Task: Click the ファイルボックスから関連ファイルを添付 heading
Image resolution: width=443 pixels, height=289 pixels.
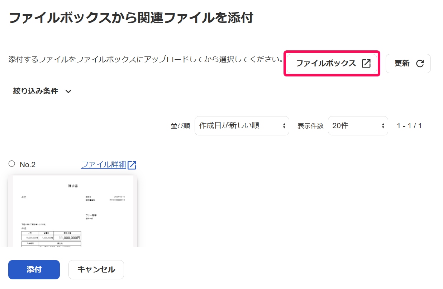Action: pyautogui.click(x=131, y=18)
